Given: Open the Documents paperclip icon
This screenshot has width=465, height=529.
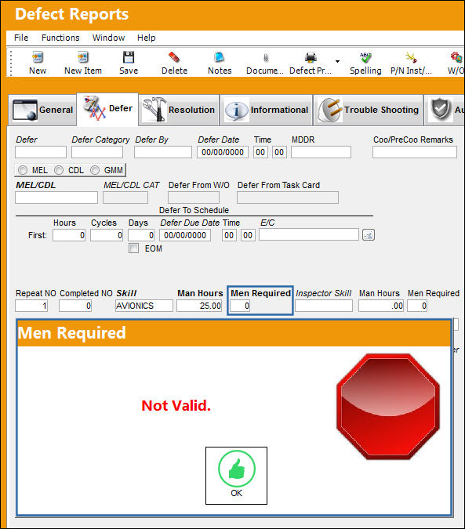Looking at the screenshot, I should (x=266, y=58).
